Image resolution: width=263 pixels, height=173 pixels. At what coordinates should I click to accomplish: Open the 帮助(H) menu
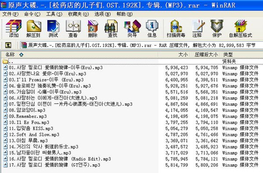point(124,14)
